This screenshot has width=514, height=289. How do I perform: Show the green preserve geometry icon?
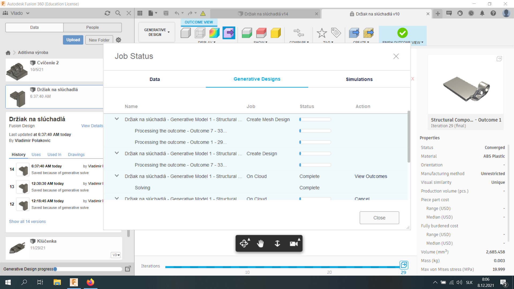tap(247, 33)
